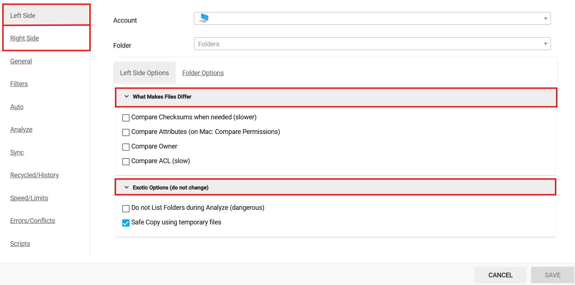
Task: Click the SAVE button
Action: click(x=552, y=275)
